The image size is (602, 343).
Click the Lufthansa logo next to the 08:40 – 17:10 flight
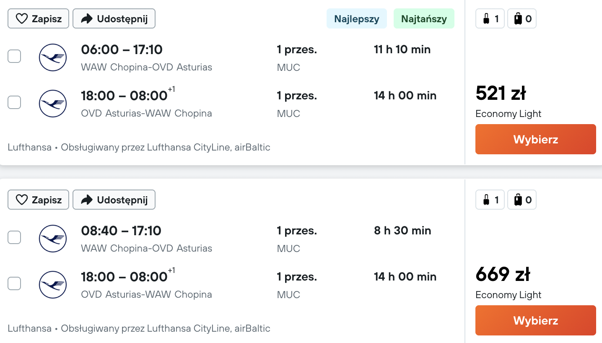coord(53,239)
